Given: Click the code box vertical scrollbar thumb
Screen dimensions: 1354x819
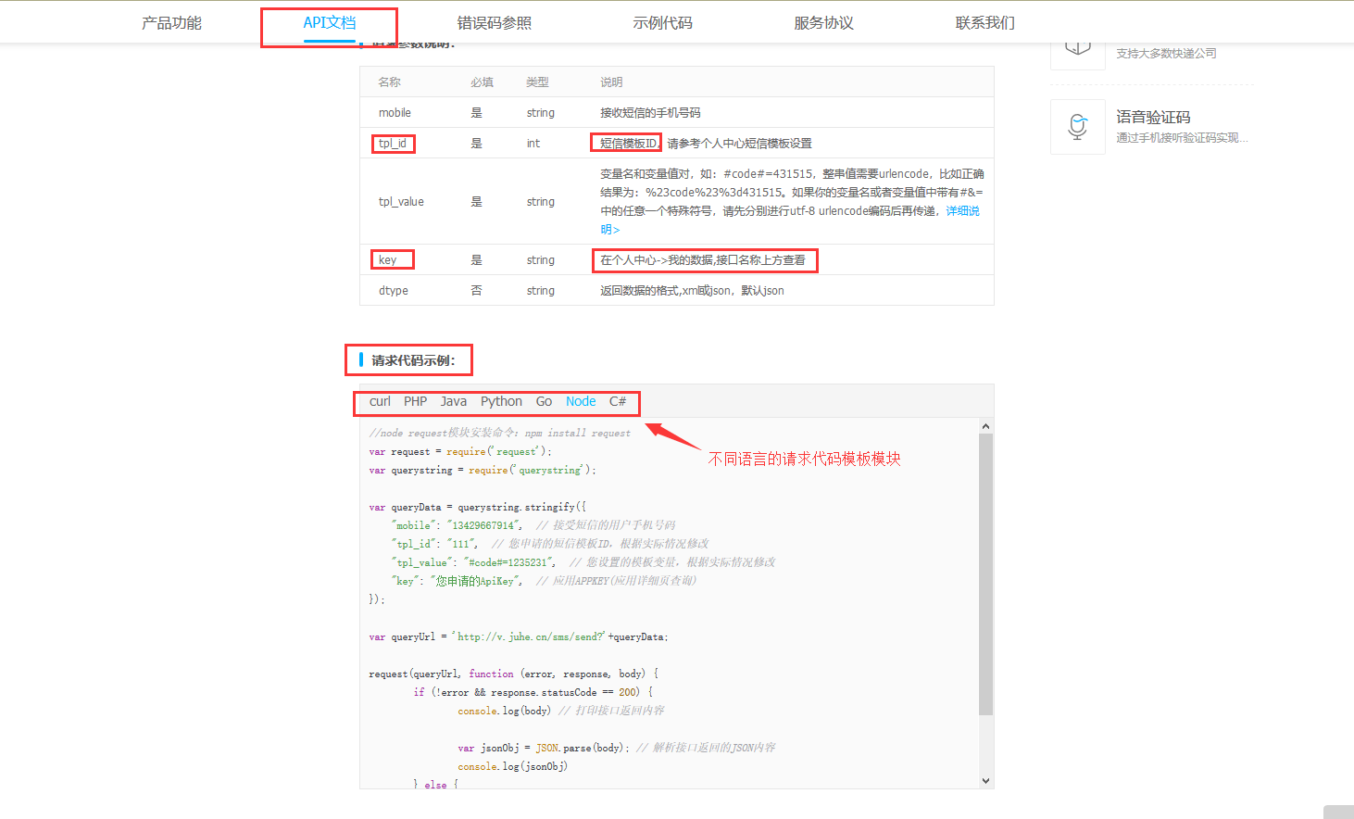Looking at the screenshot, I should 985,574.
